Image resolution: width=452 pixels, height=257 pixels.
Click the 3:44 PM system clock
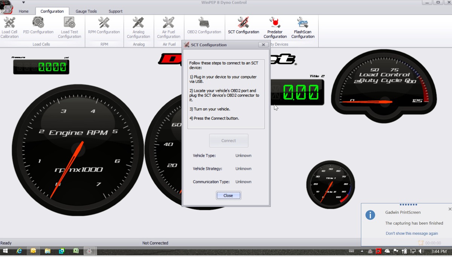coord(439,251)
